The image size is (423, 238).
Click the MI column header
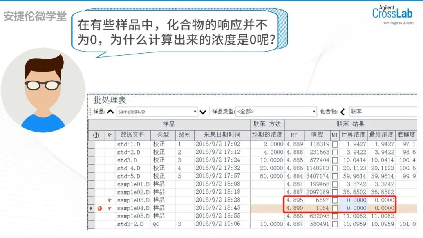point(335,135)
